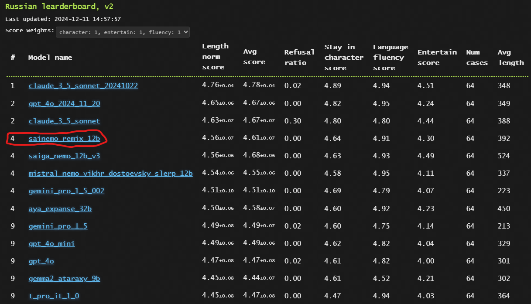This screenshot has height=304, width=531.
Task: Select the Refusal ratio column header
Action: [x=299, y=57]
